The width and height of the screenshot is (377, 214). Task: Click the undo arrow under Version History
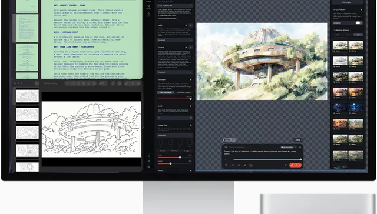(x=338, y=35)
